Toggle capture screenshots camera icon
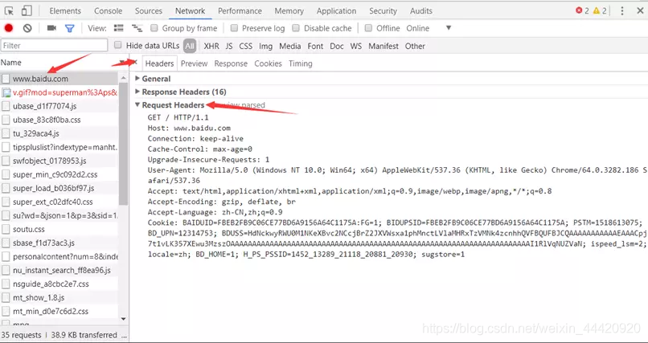 coord(51,28)
